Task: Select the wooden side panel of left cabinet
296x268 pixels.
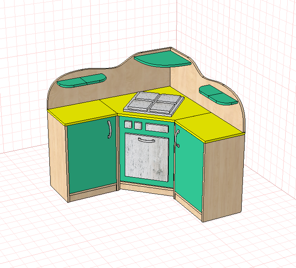Action: pyautogui.click(x=58, y=157)
